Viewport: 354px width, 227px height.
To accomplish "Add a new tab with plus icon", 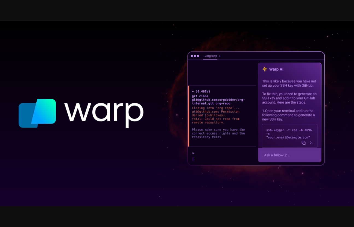I will coord(220,56).
